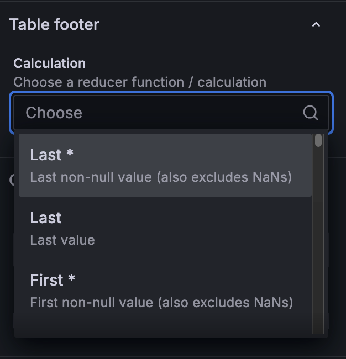The width and height of the screenshot is (346, 359).
Task: Click empty space right of Choose placeholder
Action: click(193, 113)
